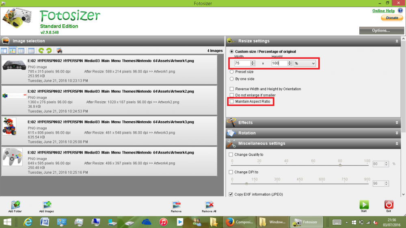
Task: Click the Add Folder icon
Action: pos(15,207)
